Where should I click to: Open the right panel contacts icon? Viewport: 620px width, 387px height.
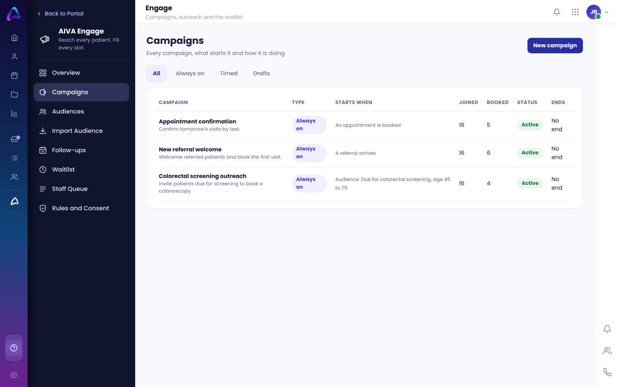[607, 351]
